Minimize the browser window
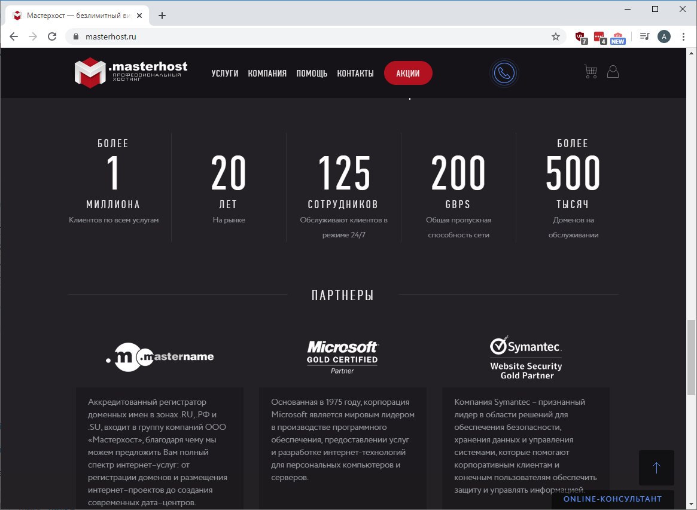This screenshot has width=697, height=510. pos(628,9)
